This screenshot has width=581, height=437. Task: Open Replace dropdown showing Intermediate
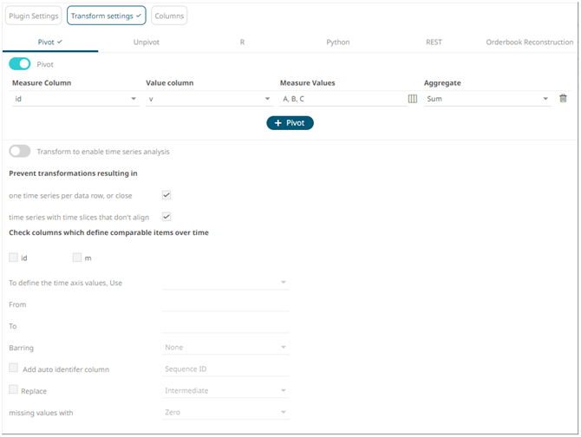click(x=225, y=391)
